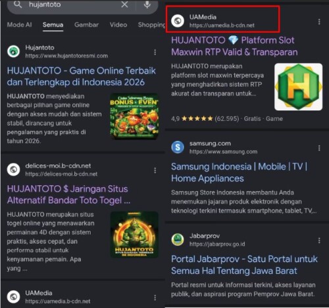329x308 pixels.
Task: Click the delices-moi.b-cdn.net site name text
Action: (58, 165)
